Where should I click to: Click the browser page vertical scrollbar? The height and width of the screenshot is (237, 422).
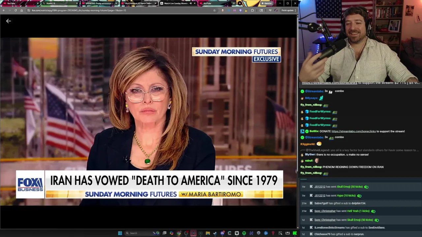298,122
